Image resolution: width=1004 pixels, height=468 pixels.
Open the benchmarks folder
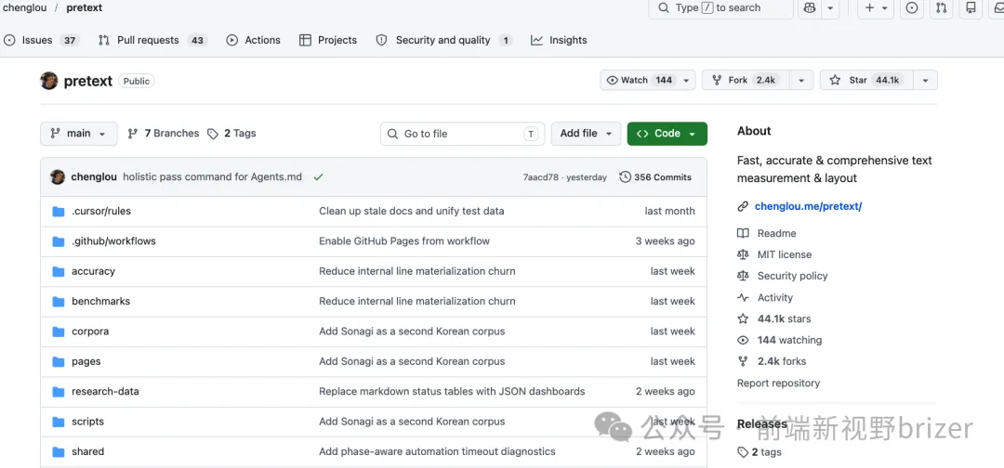pos(100,302)
